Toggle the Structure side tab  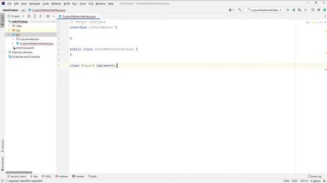click(2, 145)
